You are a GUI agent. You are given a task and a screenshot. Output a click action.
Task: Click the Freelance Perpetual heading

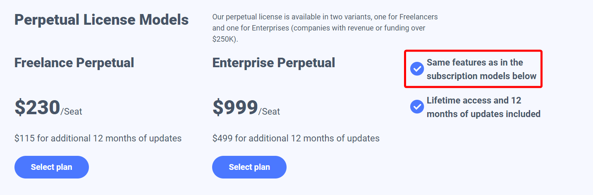pyautogui.click(x=74, y=63)
